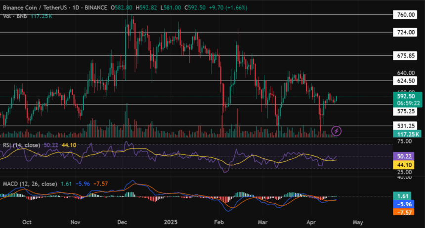Click the high price H592.82 in header
This screenshot has width=425, height=228.
pos(146,7)
